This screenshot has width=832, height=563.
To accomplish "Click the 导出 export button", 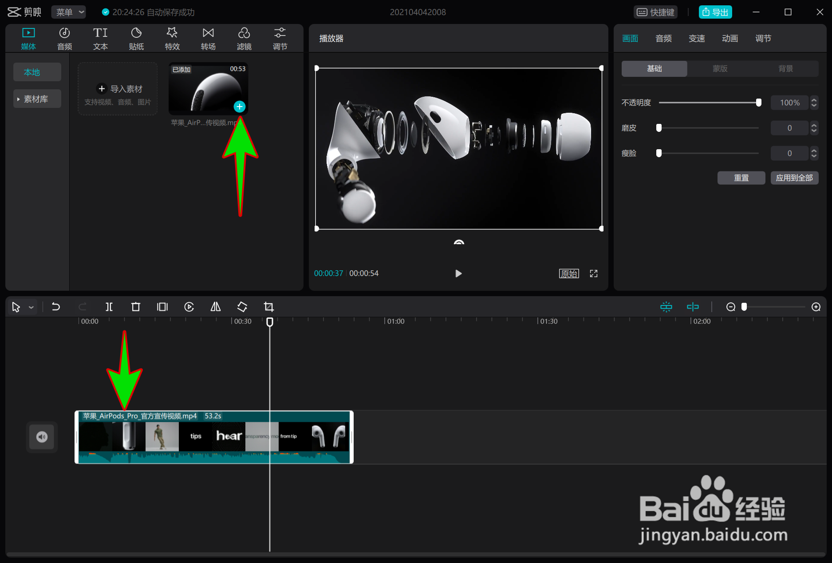I will 715,12.
